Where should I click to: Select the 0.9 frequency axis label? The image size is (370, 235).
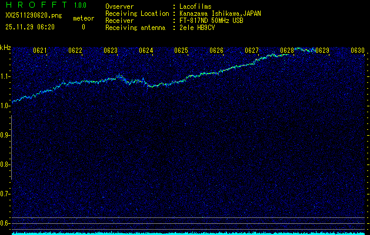5,135
